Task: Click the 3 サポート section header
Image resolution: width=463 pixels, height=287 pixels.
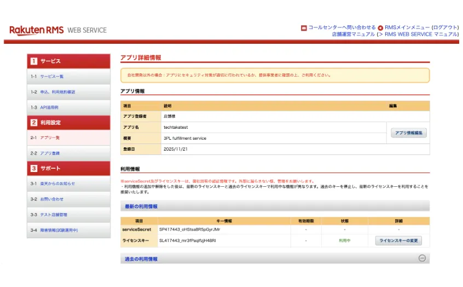Action: (68, 168)
